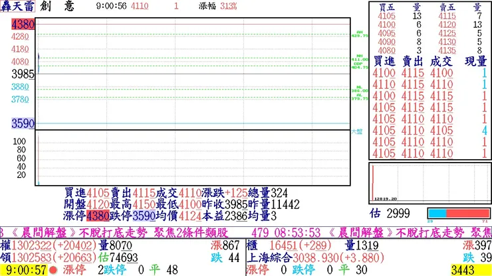Click the limit-down 3590 label on price axis
The height and width of the screenshot is (276, 492).
coord(23,123)
